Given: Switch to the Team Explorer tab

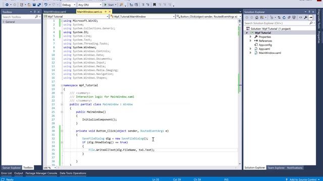Looking at the screenshot, I should tap(276, 167).
